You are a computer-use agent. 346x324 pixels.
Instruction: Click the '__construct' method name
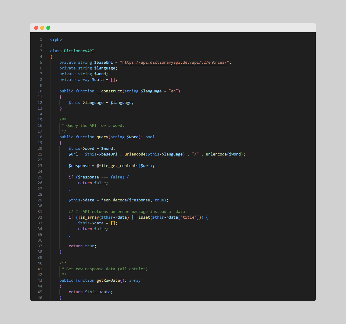(110, 91)
